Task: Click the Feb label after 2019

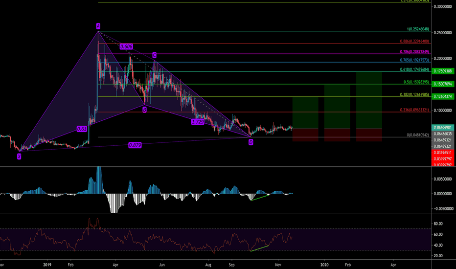Action: tap(70, 265)
